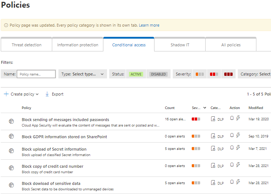Open Block copy of credit card number policy

[x=53, y=166]
